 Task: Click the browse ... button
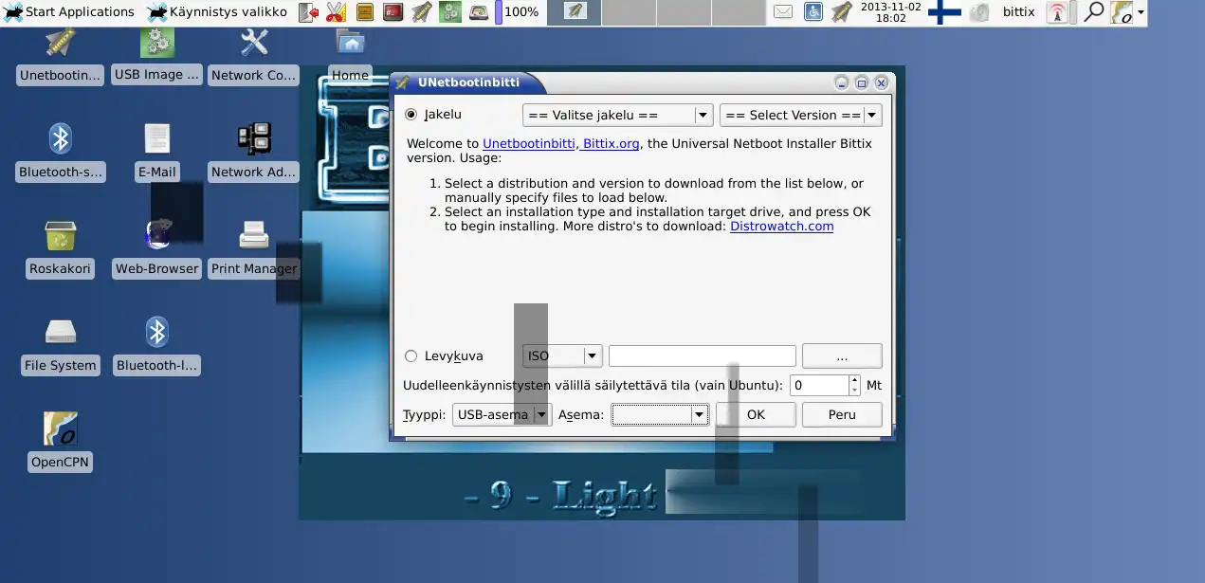(842, 356)
